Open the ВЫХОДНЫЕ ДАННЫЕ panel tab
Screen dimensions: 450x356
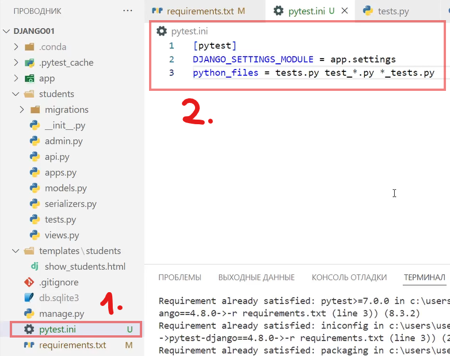click(x=256, y=277)
